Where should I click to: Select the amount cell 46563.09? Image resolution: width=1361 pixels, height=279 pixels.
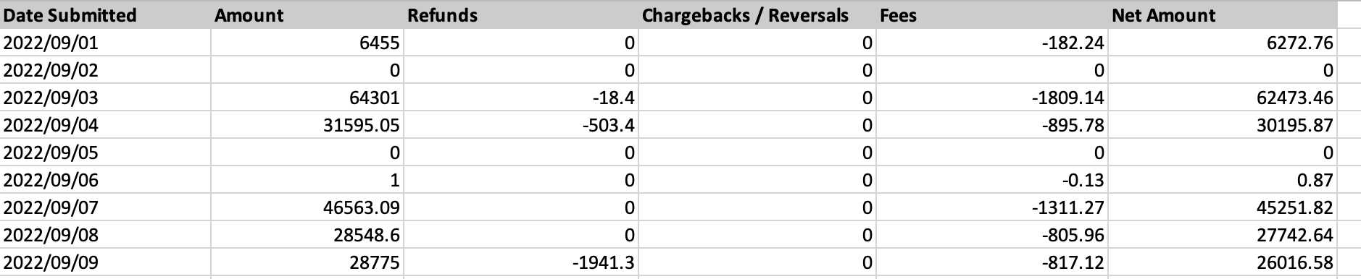point(307,207)
